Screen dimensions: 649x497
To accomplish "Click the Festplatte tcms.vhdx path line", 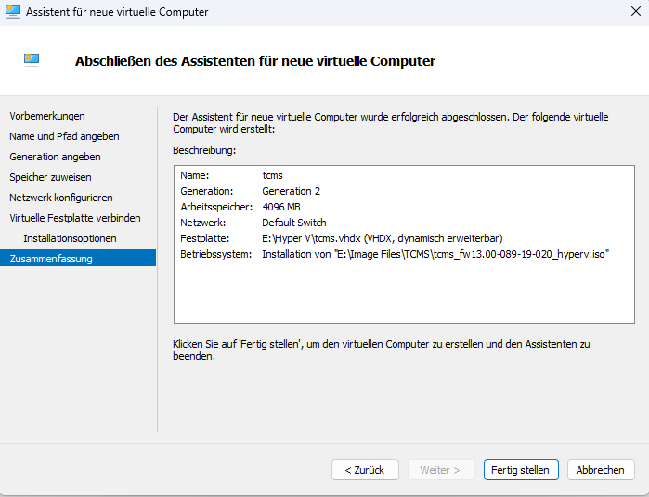I will (x=382, y=238).
